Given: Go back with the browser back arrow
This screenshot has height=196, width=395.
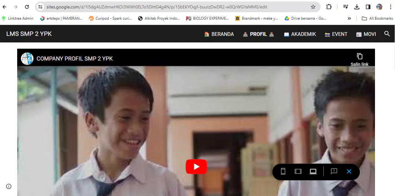Looking at the screenshot, I should coord(5,7).
